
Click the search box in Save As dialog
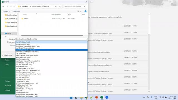pyautogui.click(x=75, y=6)
